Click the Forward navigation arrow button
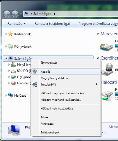 [x=15, y=14]
